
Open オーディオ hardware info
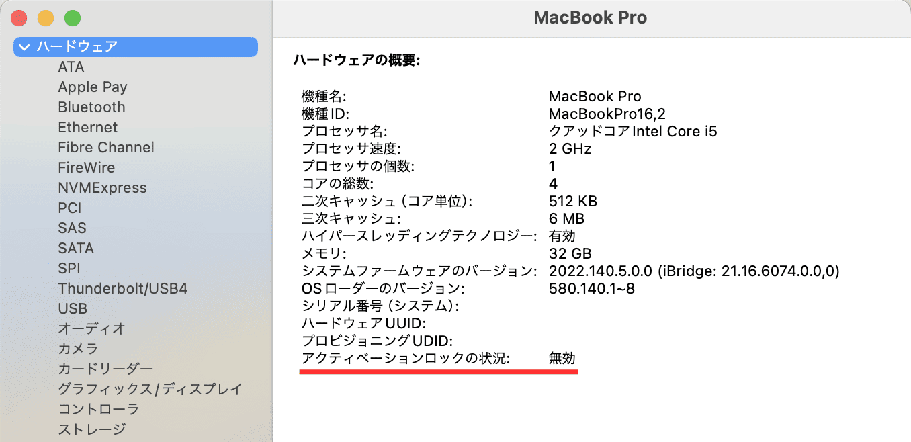pos(92,329)
